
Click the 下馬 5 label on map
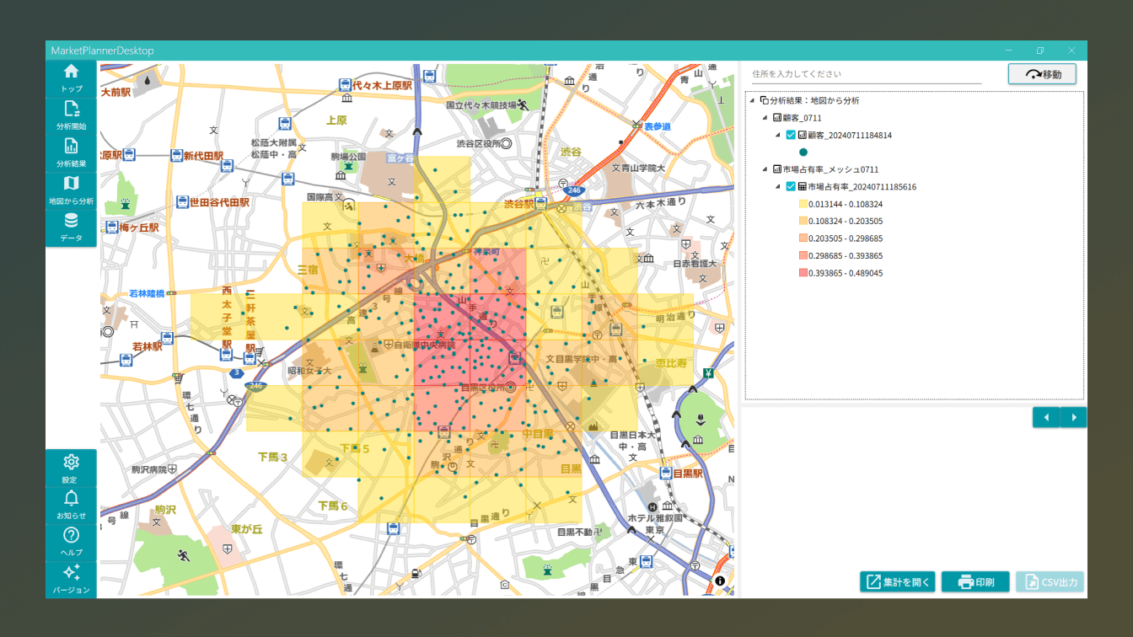355,449
